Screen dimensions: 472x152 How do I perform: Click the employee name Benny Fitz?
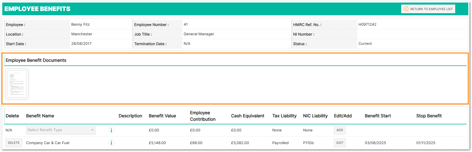click(80, 25)
